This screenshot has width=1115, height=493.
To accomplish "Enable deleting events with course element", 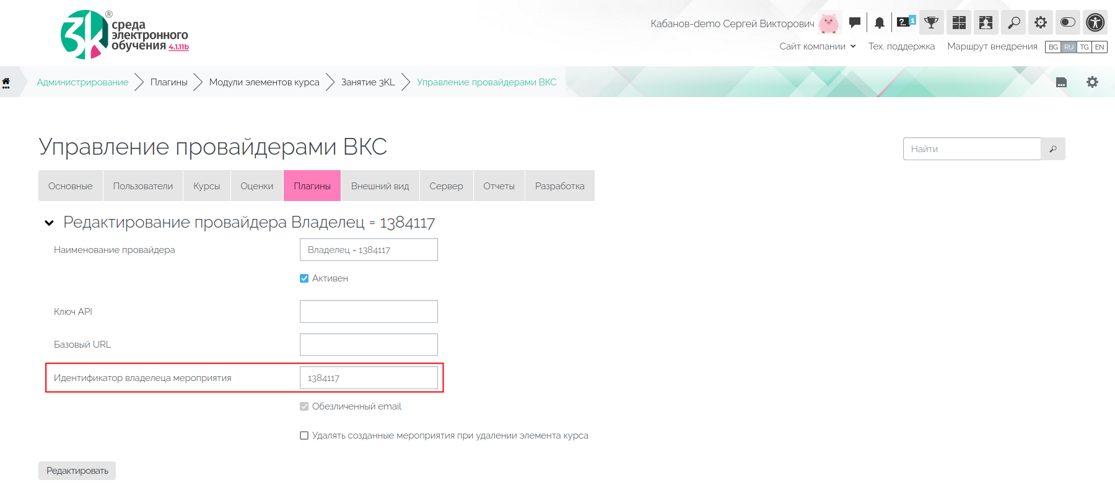I will [304, 435].
